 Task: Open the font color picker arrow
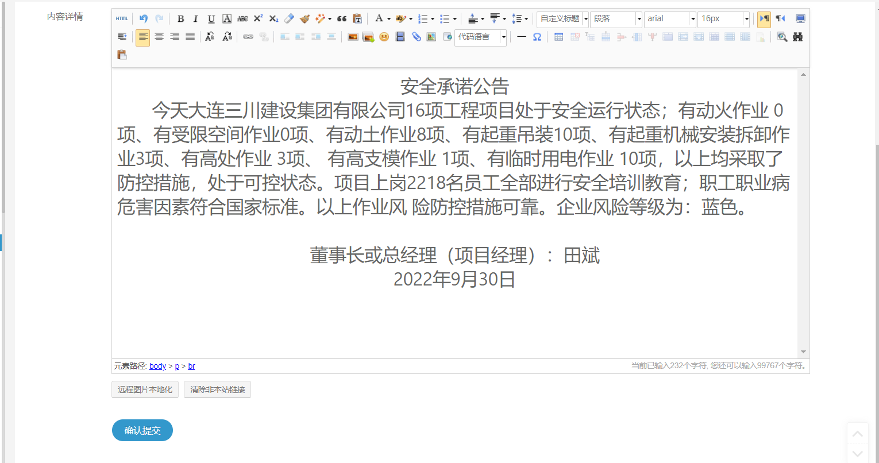pos(389,19)
